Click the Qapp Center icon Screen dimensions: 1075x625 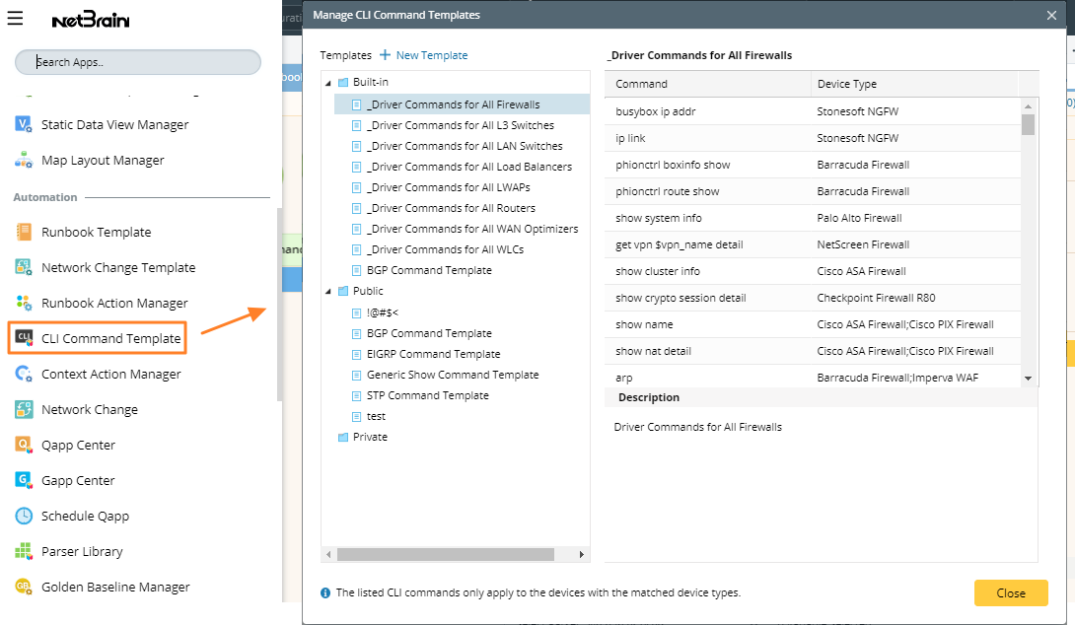pos(24,446)
